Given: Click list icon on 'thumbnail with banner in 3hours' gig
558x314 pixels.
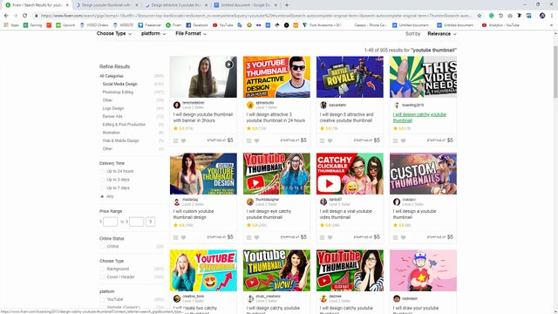Looking at the screenshot, I should [x=175, y=140].
